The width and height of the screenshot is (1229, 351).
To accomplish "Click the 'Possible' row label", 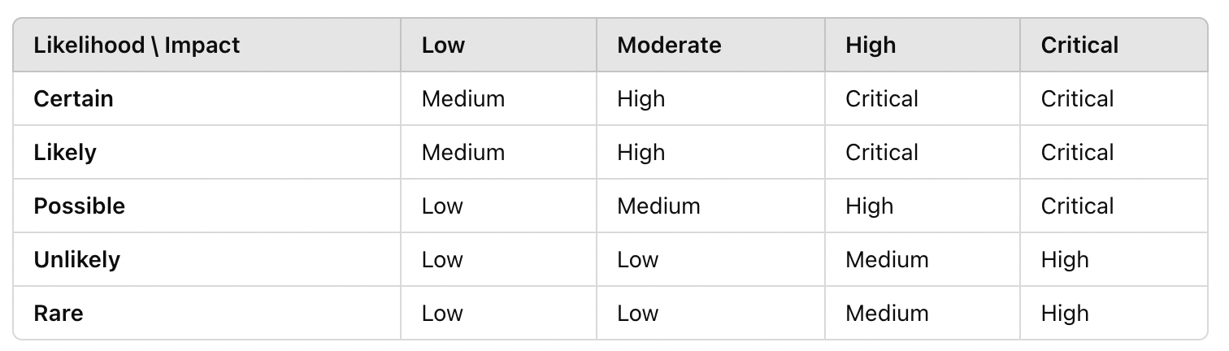I will 80,206.
